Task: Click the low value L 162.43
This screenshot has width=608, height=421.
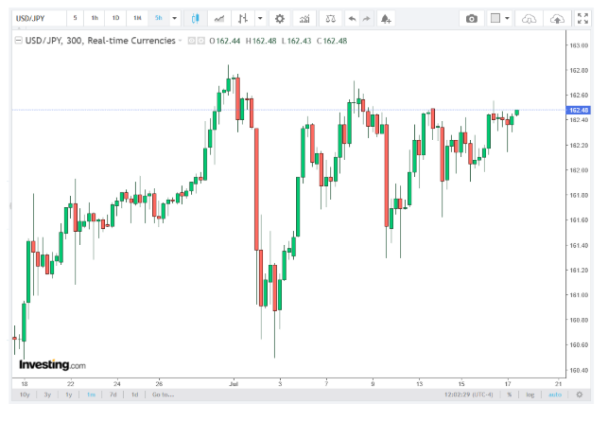Action: pos(296,41)
